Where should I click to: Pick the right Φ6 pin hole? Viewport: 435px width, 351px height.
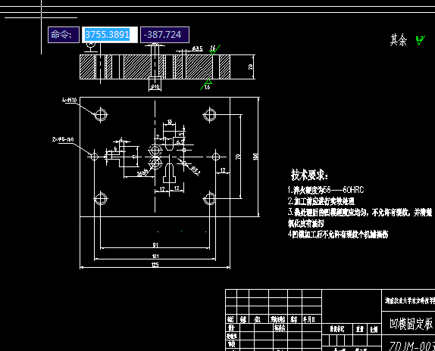(x=216, y=157)
